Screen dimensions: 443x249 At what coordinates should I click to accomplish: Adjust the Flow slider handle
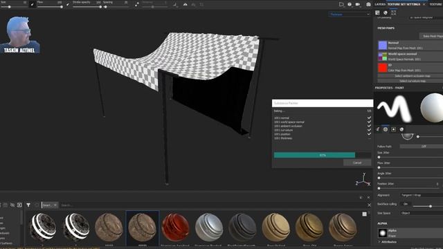click(62, 7)
